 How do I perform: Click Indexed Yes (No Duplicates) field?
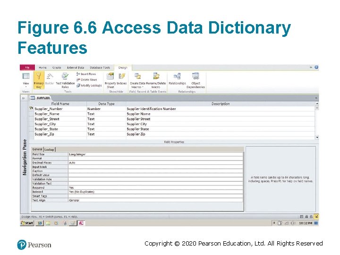pos(156,192)
